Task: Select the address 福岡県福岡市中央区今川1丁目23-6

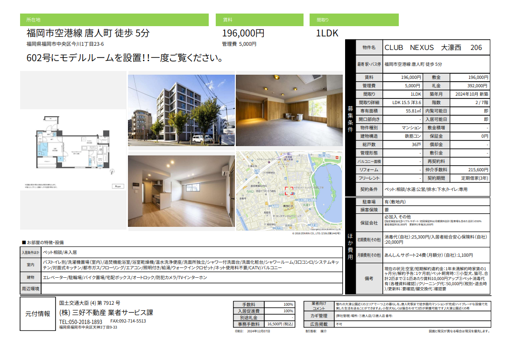Action: point(65,44)
